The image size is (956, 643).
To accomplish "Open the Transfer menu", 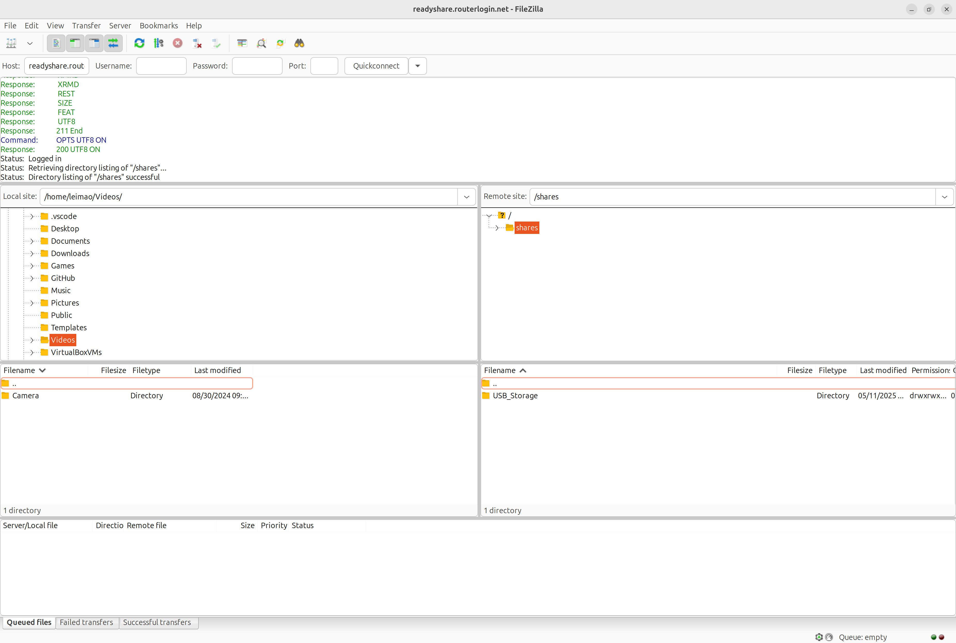I will pyautogui.click(x=87, y=26).
